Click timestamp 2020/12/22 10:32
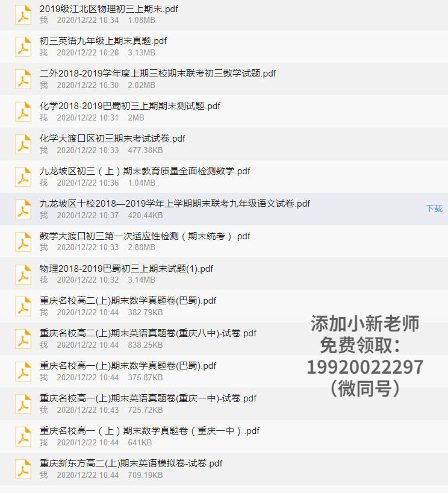The width and height of the screenshot is (448, 493). 88,280
